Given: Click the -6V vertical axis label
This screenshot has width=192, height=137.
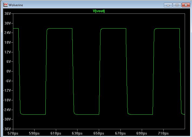Looking at the screenshot, I should 8,81.
